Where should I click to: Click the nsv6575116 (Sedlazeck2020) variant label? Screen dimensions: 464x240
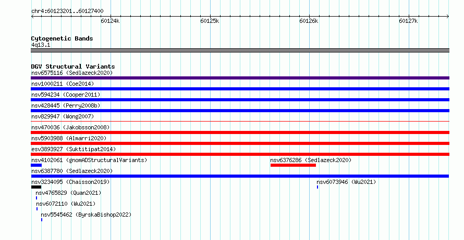(72, 73)
